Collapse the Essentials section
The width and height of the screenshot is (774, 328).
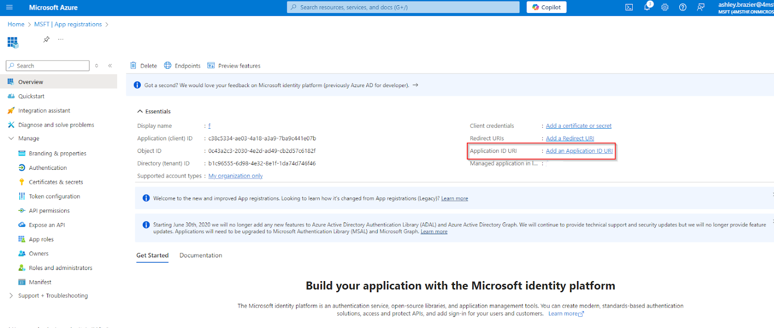[140, 111]
